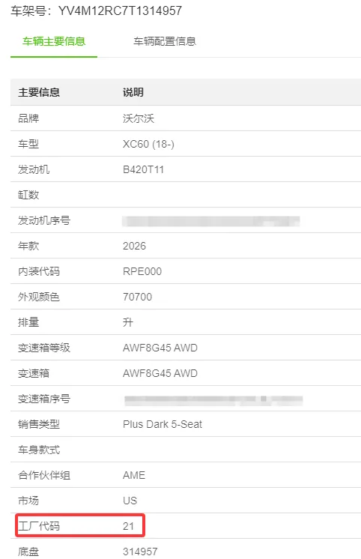Click the highlighted 工厂代码 value 21

(128, 526)
